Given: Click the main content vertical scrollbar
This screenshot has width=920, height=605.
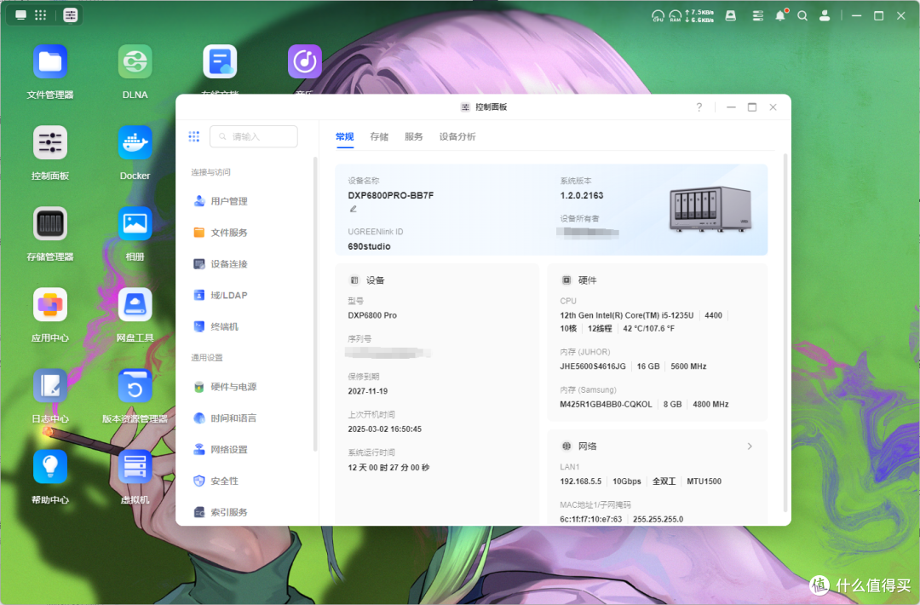Looking at the screenshot, I should 785,332.
